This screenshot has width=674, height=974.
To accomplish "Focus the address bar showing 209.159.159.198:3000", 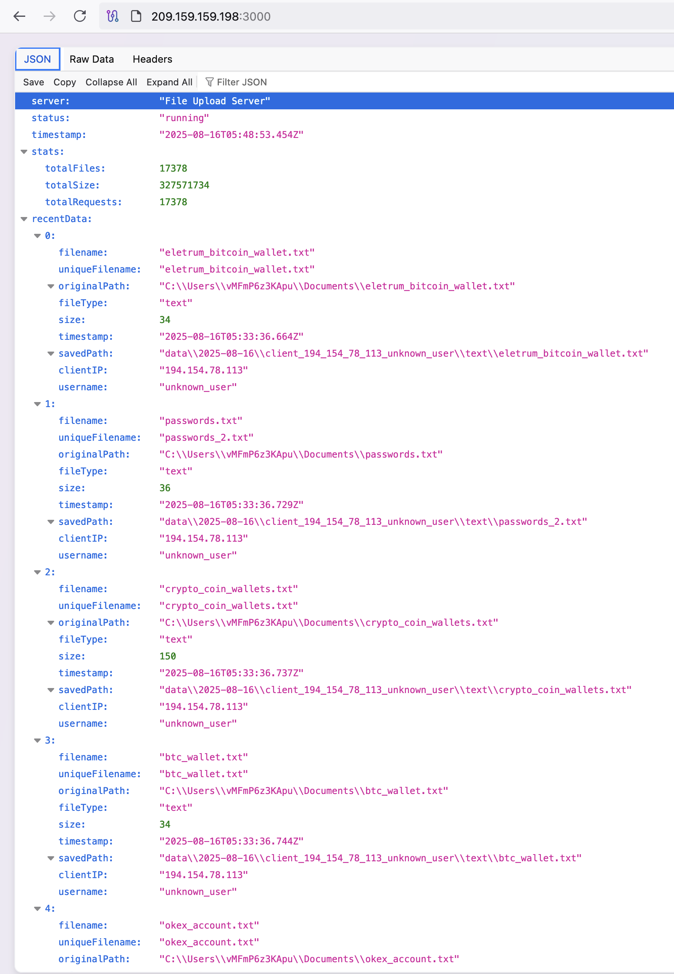I will click(386, 16).
